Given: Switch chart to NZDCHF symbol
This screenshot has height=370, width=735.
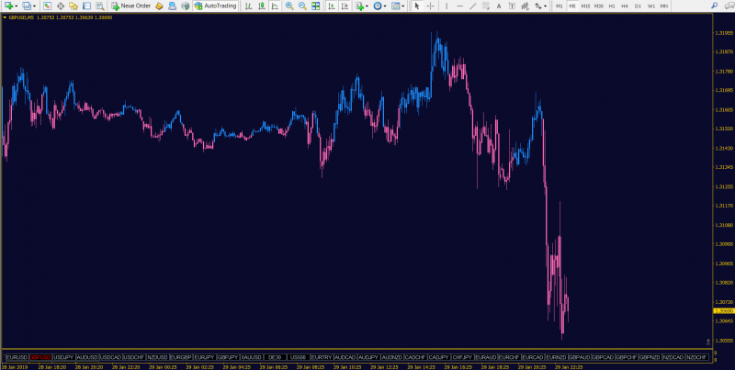Looking at the screenshot, I should (697, 357).
